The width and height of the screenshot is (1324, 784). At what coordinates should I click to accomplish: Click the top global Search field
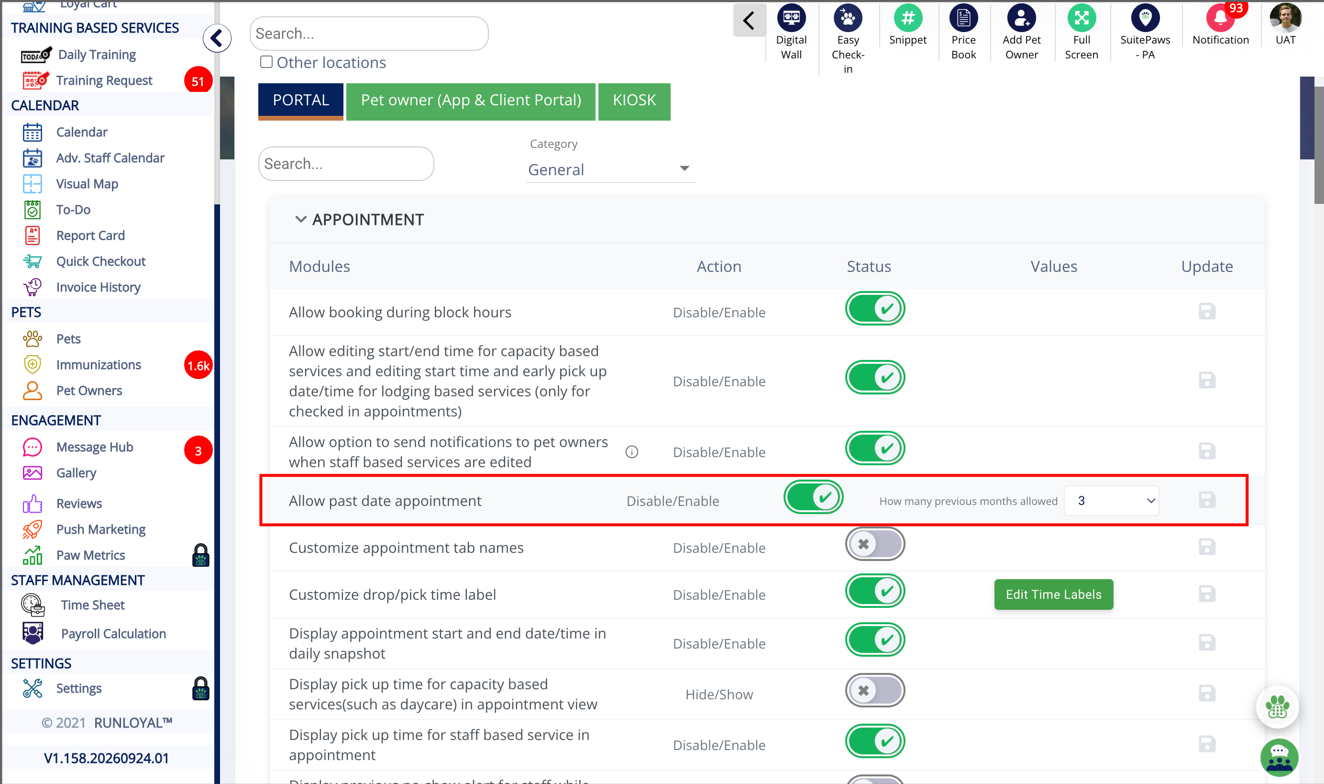[368, 34]
